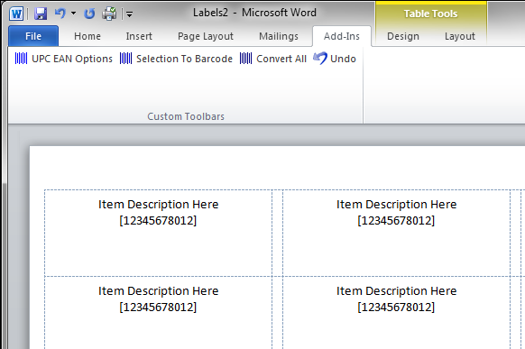
Task: Click '[12345678012]' in top-left label cell
Action: coord(158,221)
